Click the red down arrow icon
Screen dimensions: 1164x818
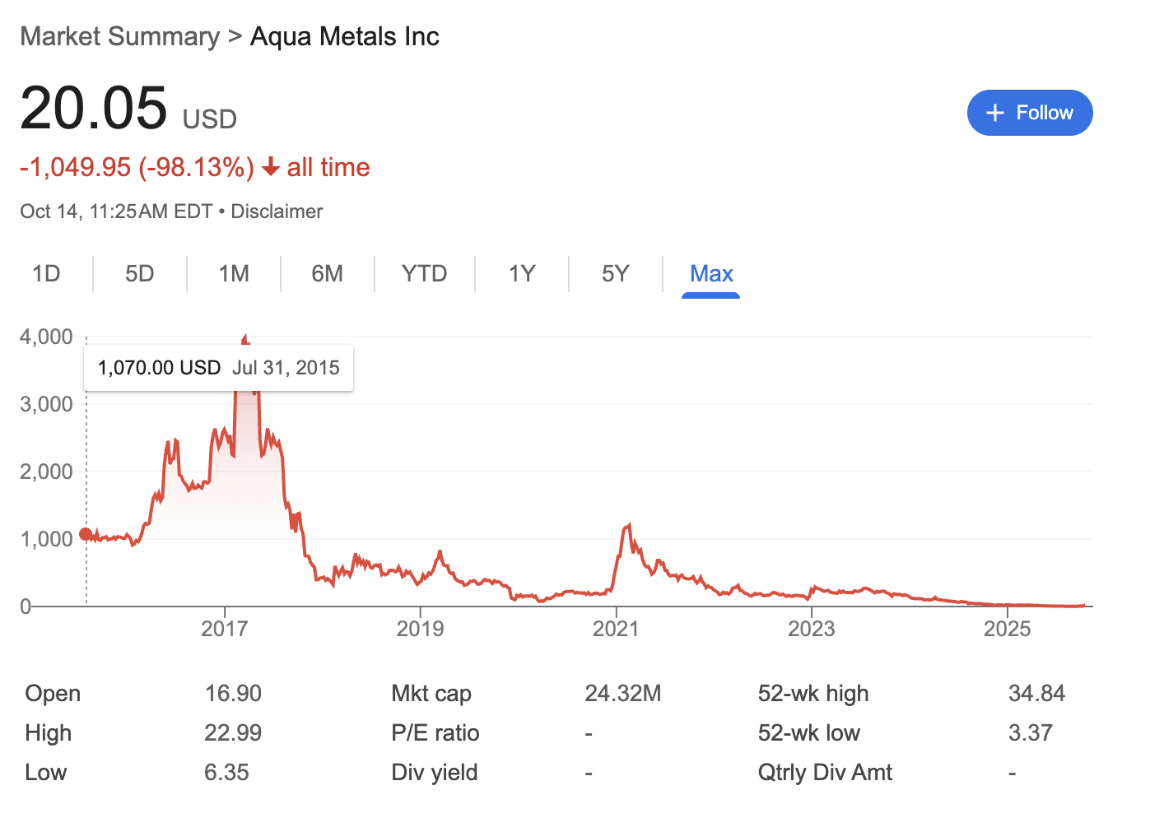[271, 168]
